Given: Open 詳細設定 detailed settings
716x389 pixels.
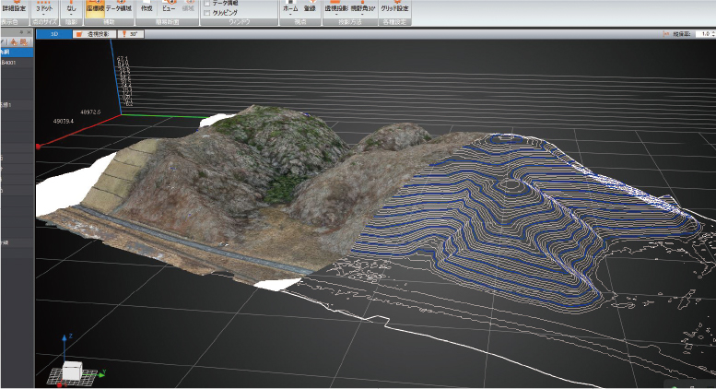Looking at the screenshot, I should tap(14, 8).
